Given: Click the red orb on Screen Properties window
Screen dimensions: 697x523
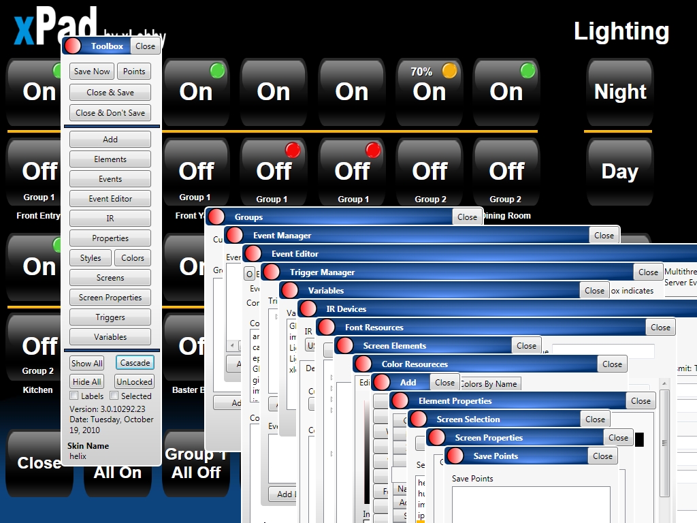Looking at the screenshot, I should (x=436, y=437).
